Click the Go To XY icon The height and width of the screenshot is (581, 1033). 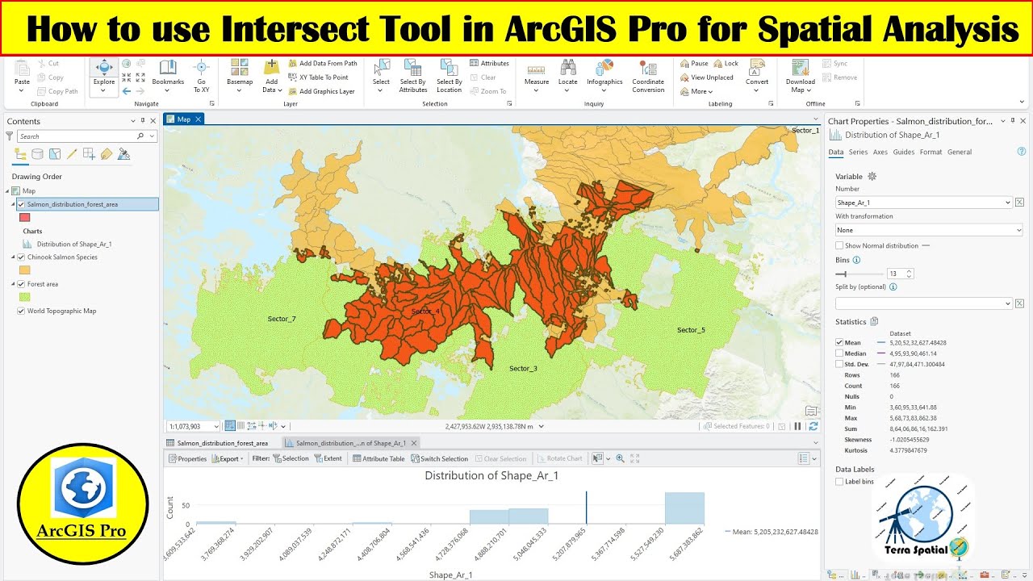[x=202, y=68]
